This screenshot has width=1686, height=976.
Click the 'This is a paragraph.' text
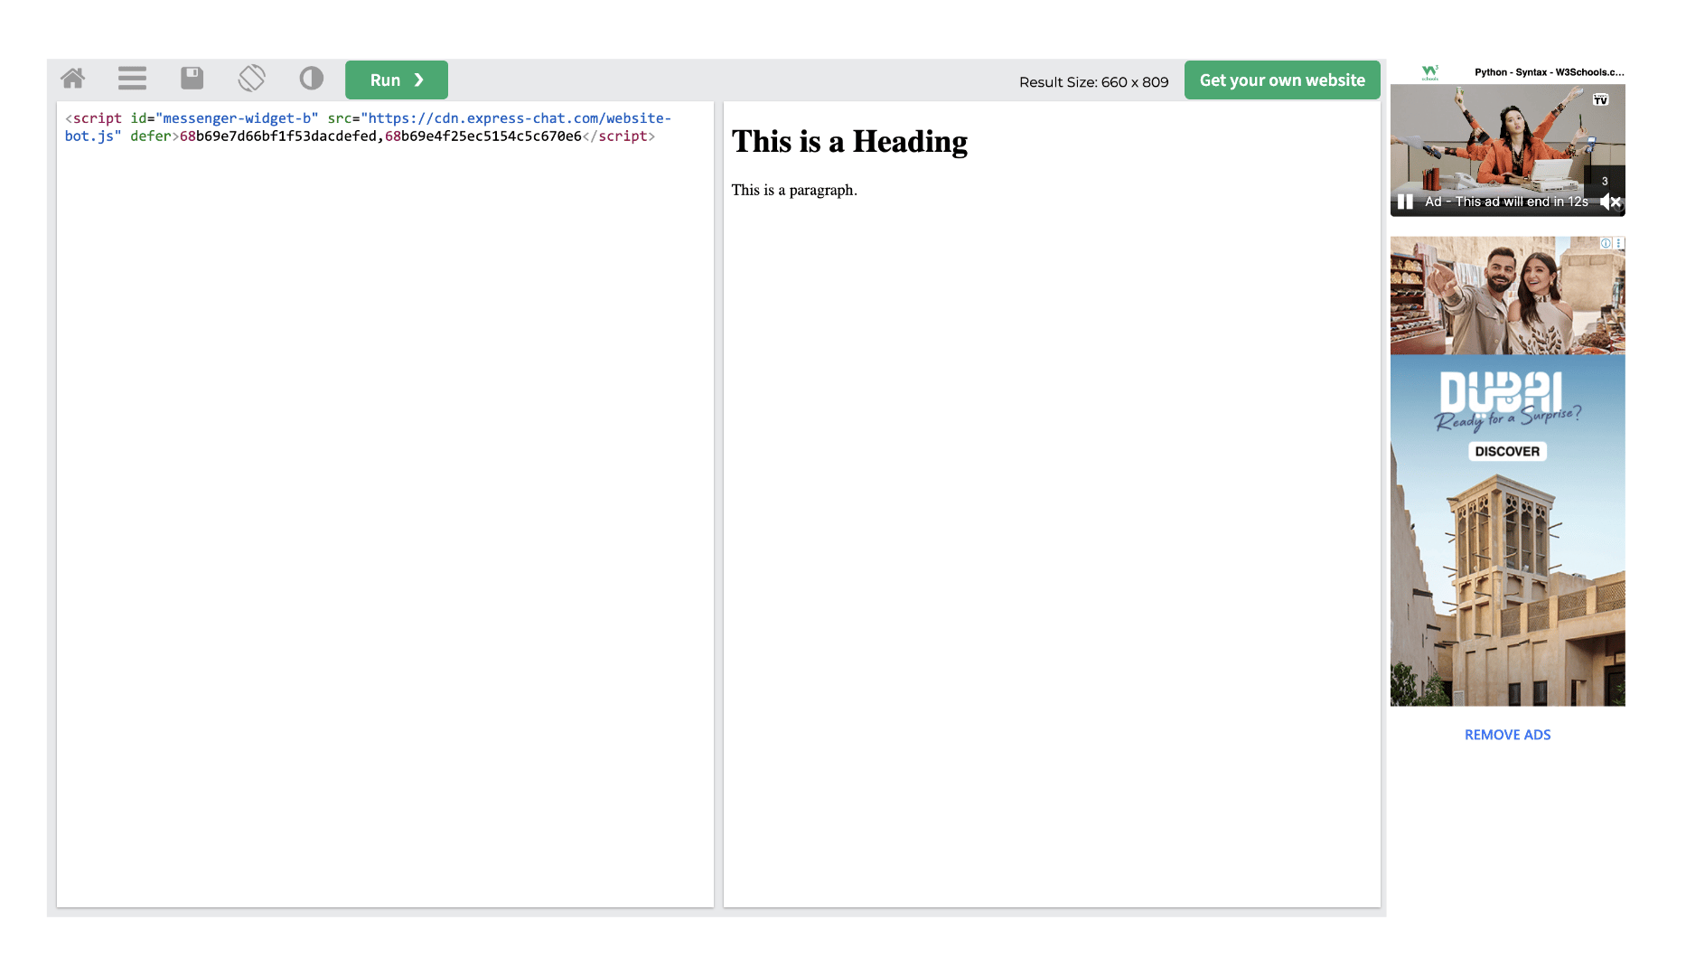click(x=794, y=190)
